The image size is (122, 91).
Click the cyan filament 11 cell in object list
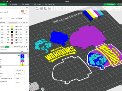point(22,59)
